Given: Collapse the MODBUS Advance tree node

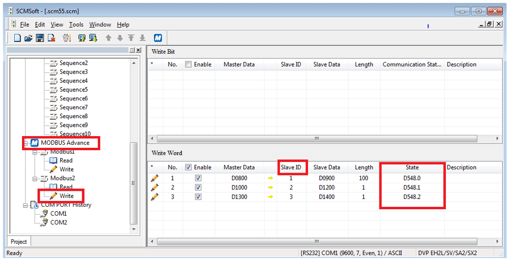Looking at the screenshot, I should click(26, 143).
